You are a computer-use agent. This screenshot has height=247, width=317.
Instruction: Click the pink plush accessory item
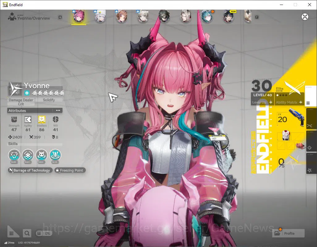[x=300, y=145]
